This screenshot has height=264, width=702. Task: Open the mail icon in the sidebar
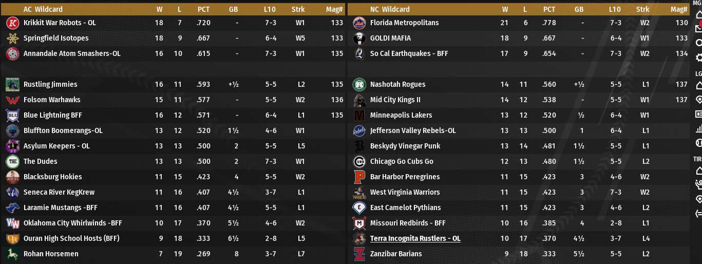(x=698, y=28)
